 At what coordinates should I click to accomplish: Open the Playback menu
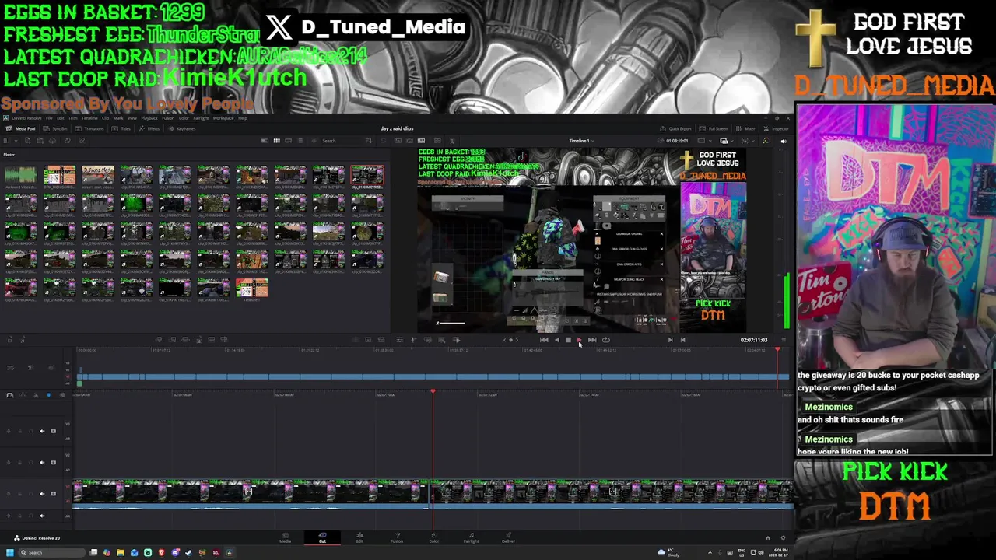click(x=149, y=118)
